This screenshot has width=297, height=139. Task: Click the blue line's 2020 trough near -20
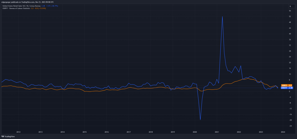pos(200,119)
